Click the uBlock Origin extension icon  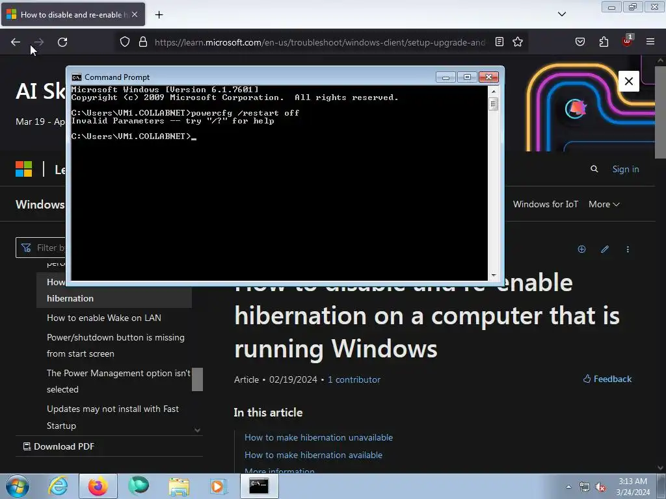tap(627, 41)
